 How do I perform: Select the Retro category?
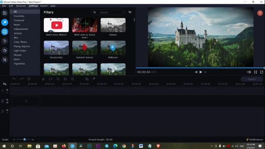click(17, 59)
